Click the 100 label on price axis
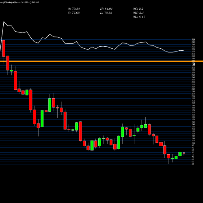 (193, 143)
